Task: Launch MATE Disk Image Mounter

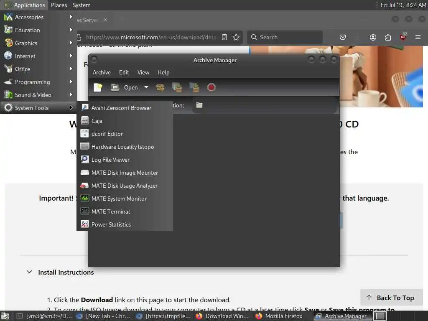Action: [125, 173]
